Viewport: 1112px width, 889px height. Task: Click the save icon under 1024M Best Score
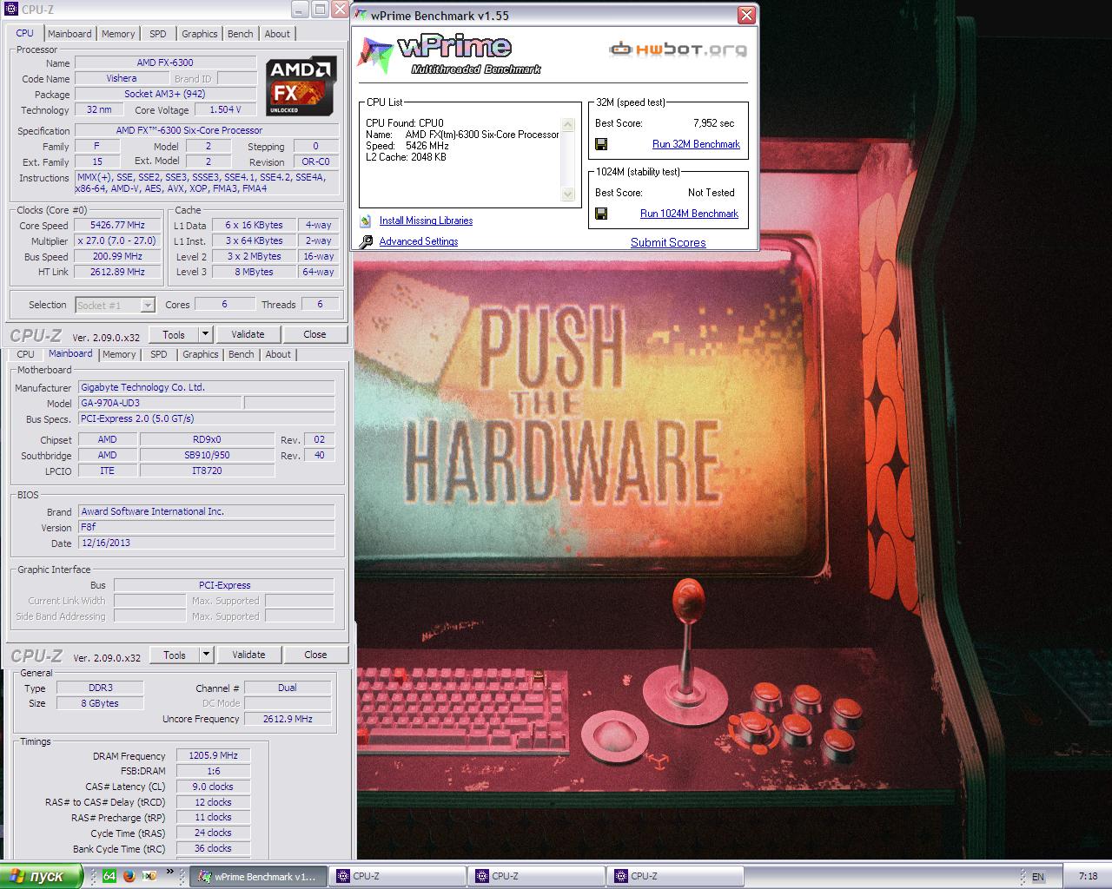pos(601,214)
